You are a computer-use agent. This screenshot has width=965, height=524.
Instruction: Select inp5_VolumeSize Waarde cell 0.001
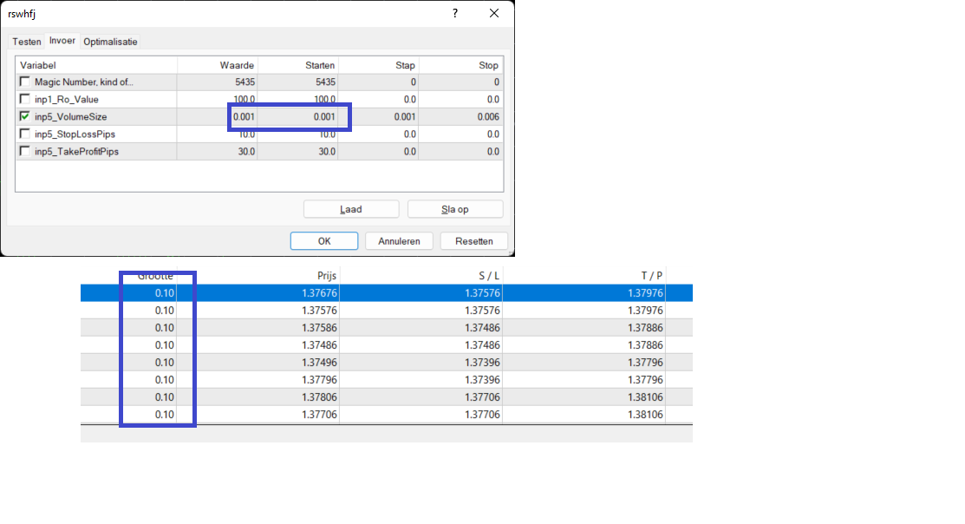218,116
